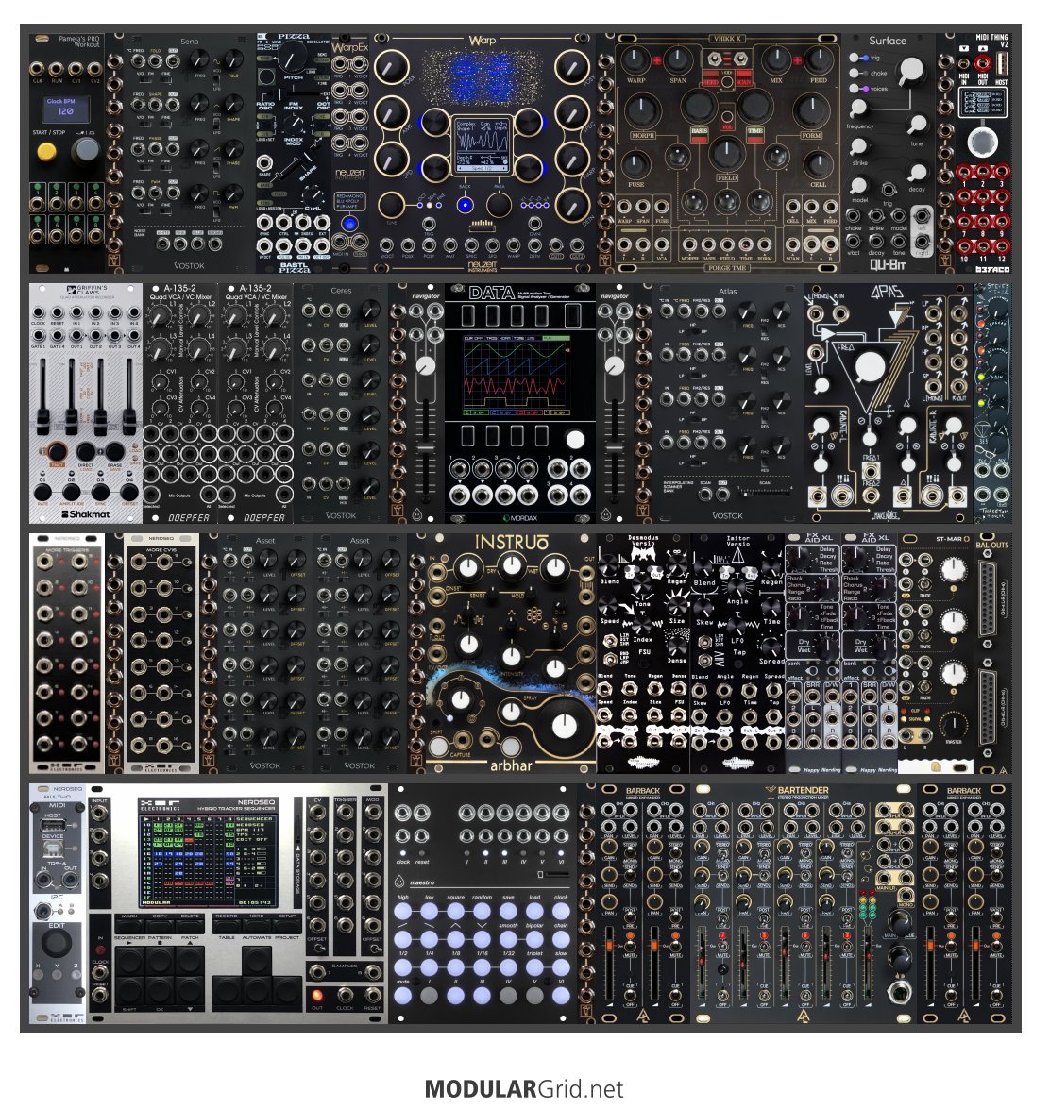
Task: Toggle the bipolar button on maestro
Action: click(534, 938)
